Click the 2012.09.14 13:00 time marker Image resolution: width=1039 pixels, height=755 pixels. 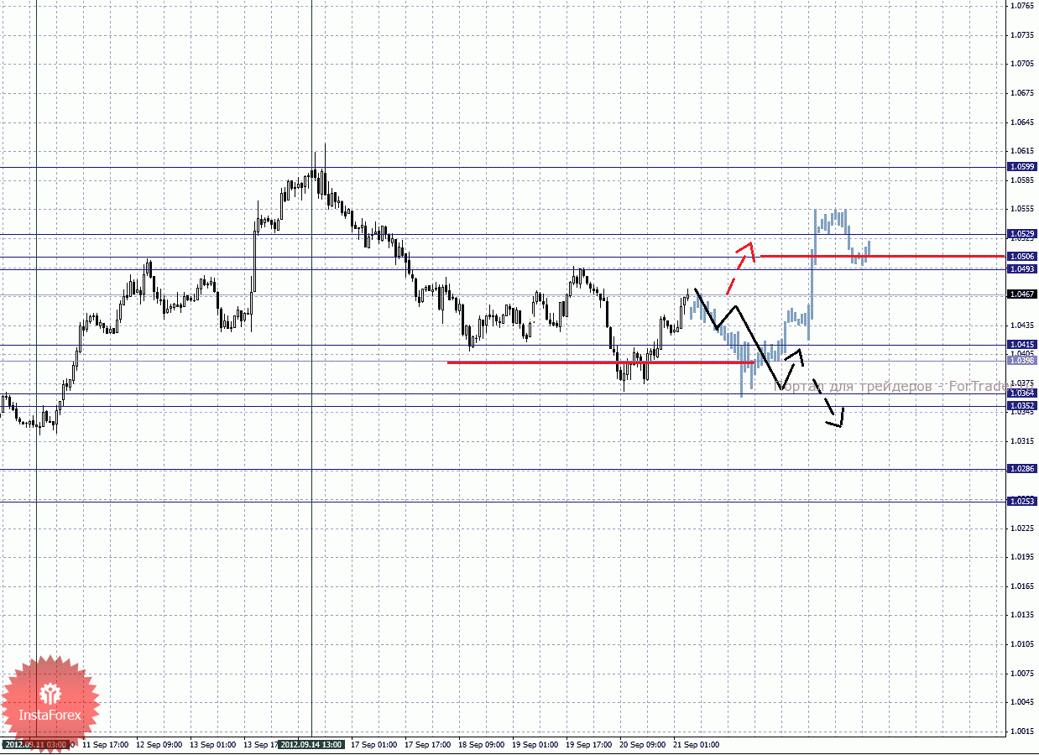point(311,744)
